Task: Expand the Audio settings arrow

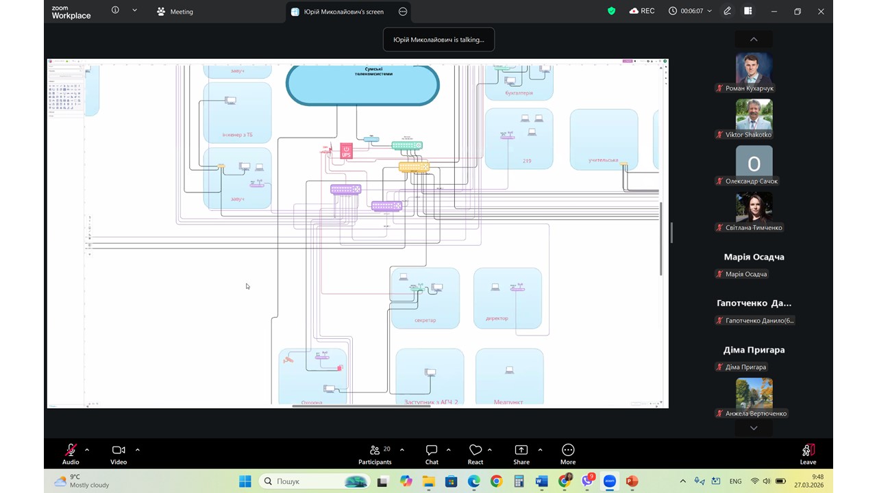Action: (x=87, y=450)
